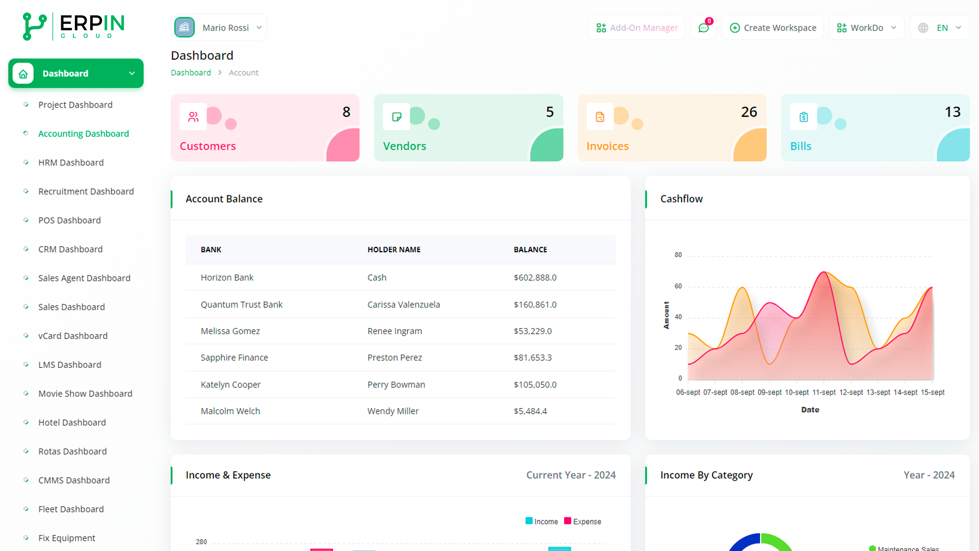This screenshot has height=551, width=979.
Task: Click the Dashboard breadcrumb link
Action: [x=191, y=72]
